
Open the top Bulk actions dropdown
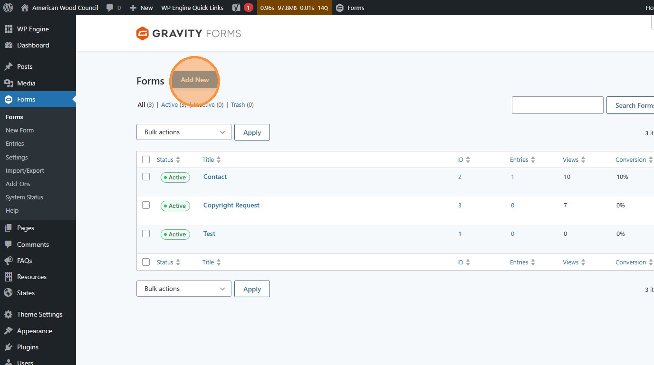(x=184, y=132)
